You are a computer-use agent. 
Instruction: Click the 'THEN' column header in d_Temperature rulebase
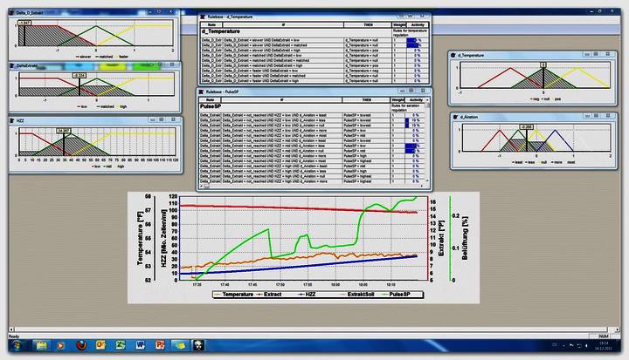[365, 26]
